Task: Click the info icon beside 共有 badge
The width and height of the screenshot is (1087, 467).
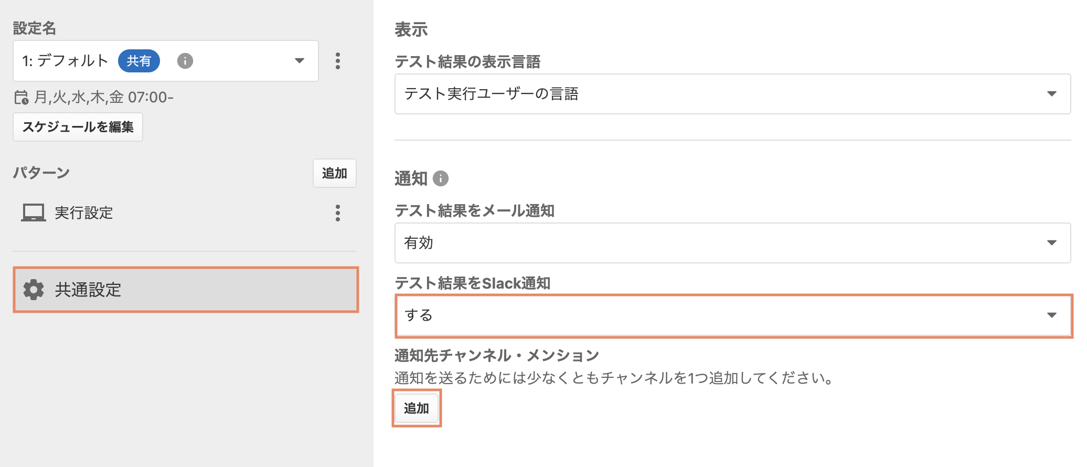Action: 185,61
